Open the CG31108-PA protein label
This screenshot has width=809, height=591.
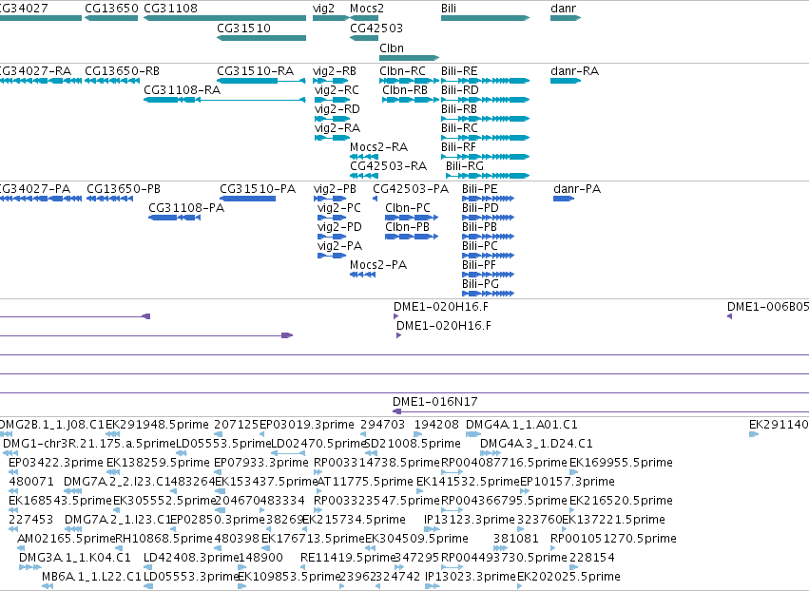coord(186,208)
